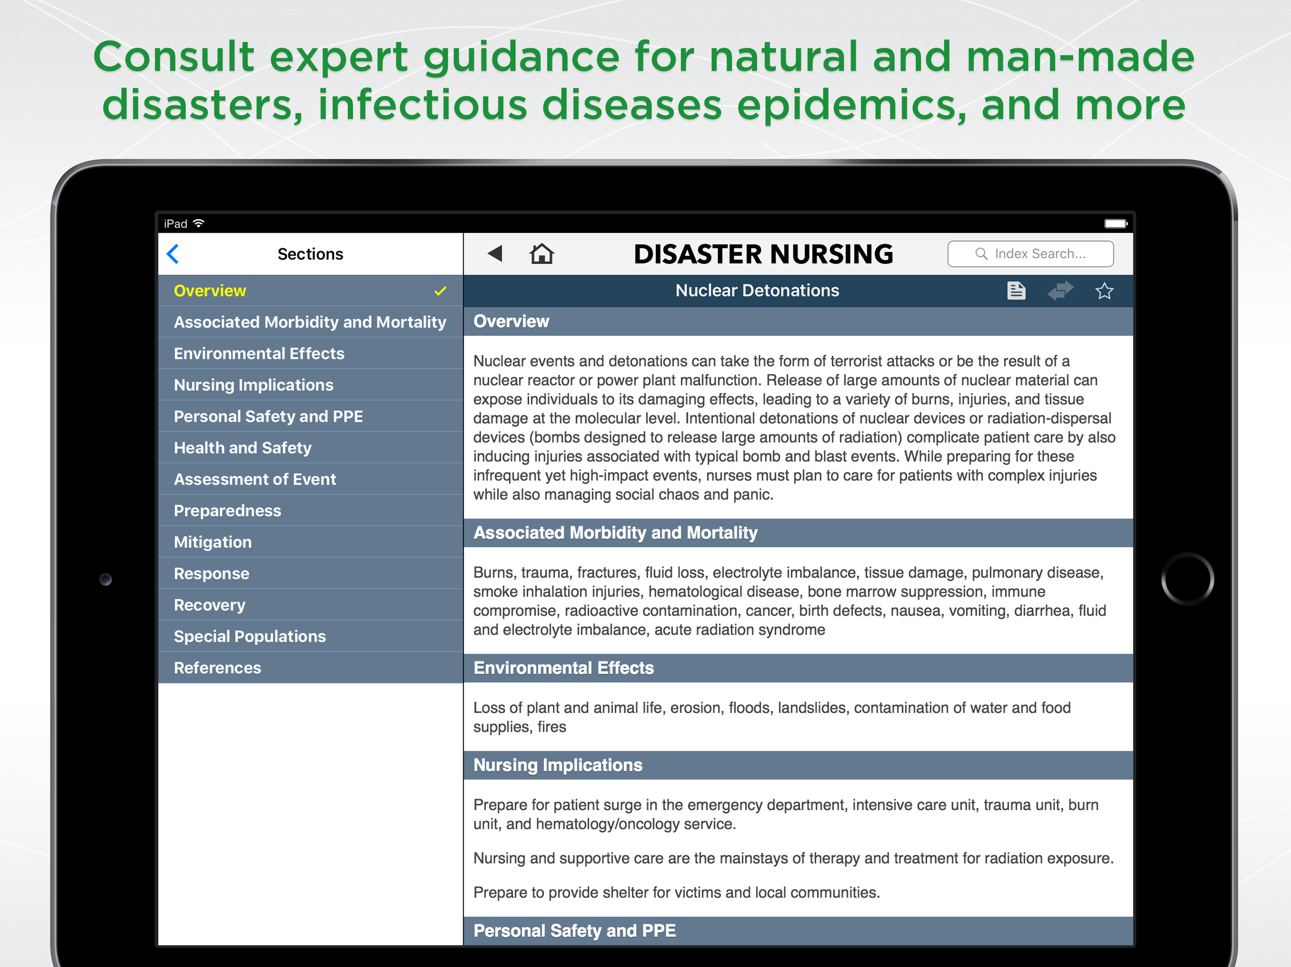
Task: Open Assessment of Event section
Action: point(254,479)
